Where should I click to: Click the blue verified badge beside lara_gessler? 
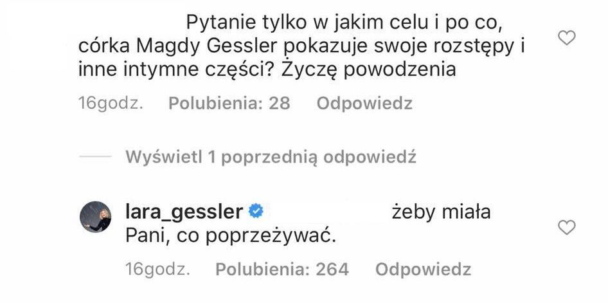(x=256, y=211)
